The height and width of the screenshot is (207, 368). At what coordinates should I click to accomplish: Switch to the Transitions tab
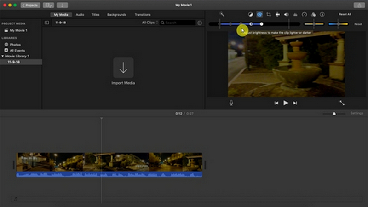point(143,15)
